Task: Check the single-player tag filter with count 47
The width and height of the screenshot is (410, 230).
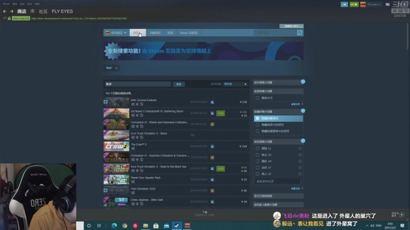Action: (257, 174)
